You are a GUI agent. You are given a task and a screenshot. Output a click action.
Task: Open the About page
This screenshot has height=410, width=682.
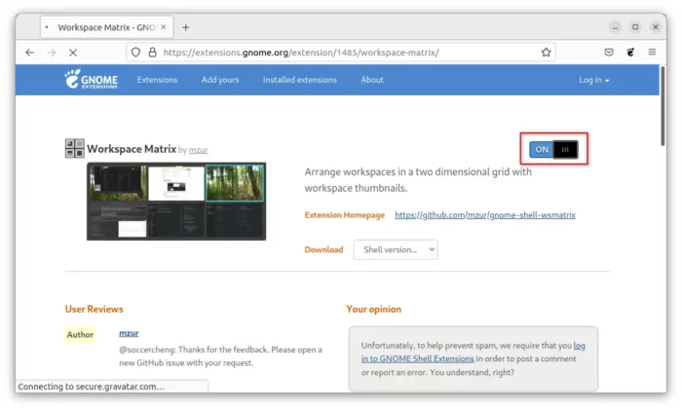pos(372,80)
